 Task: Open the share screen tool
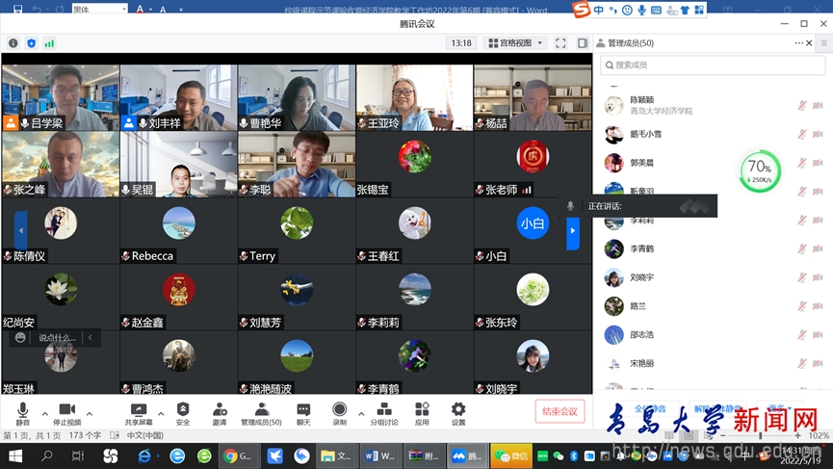tap(138, 411)
